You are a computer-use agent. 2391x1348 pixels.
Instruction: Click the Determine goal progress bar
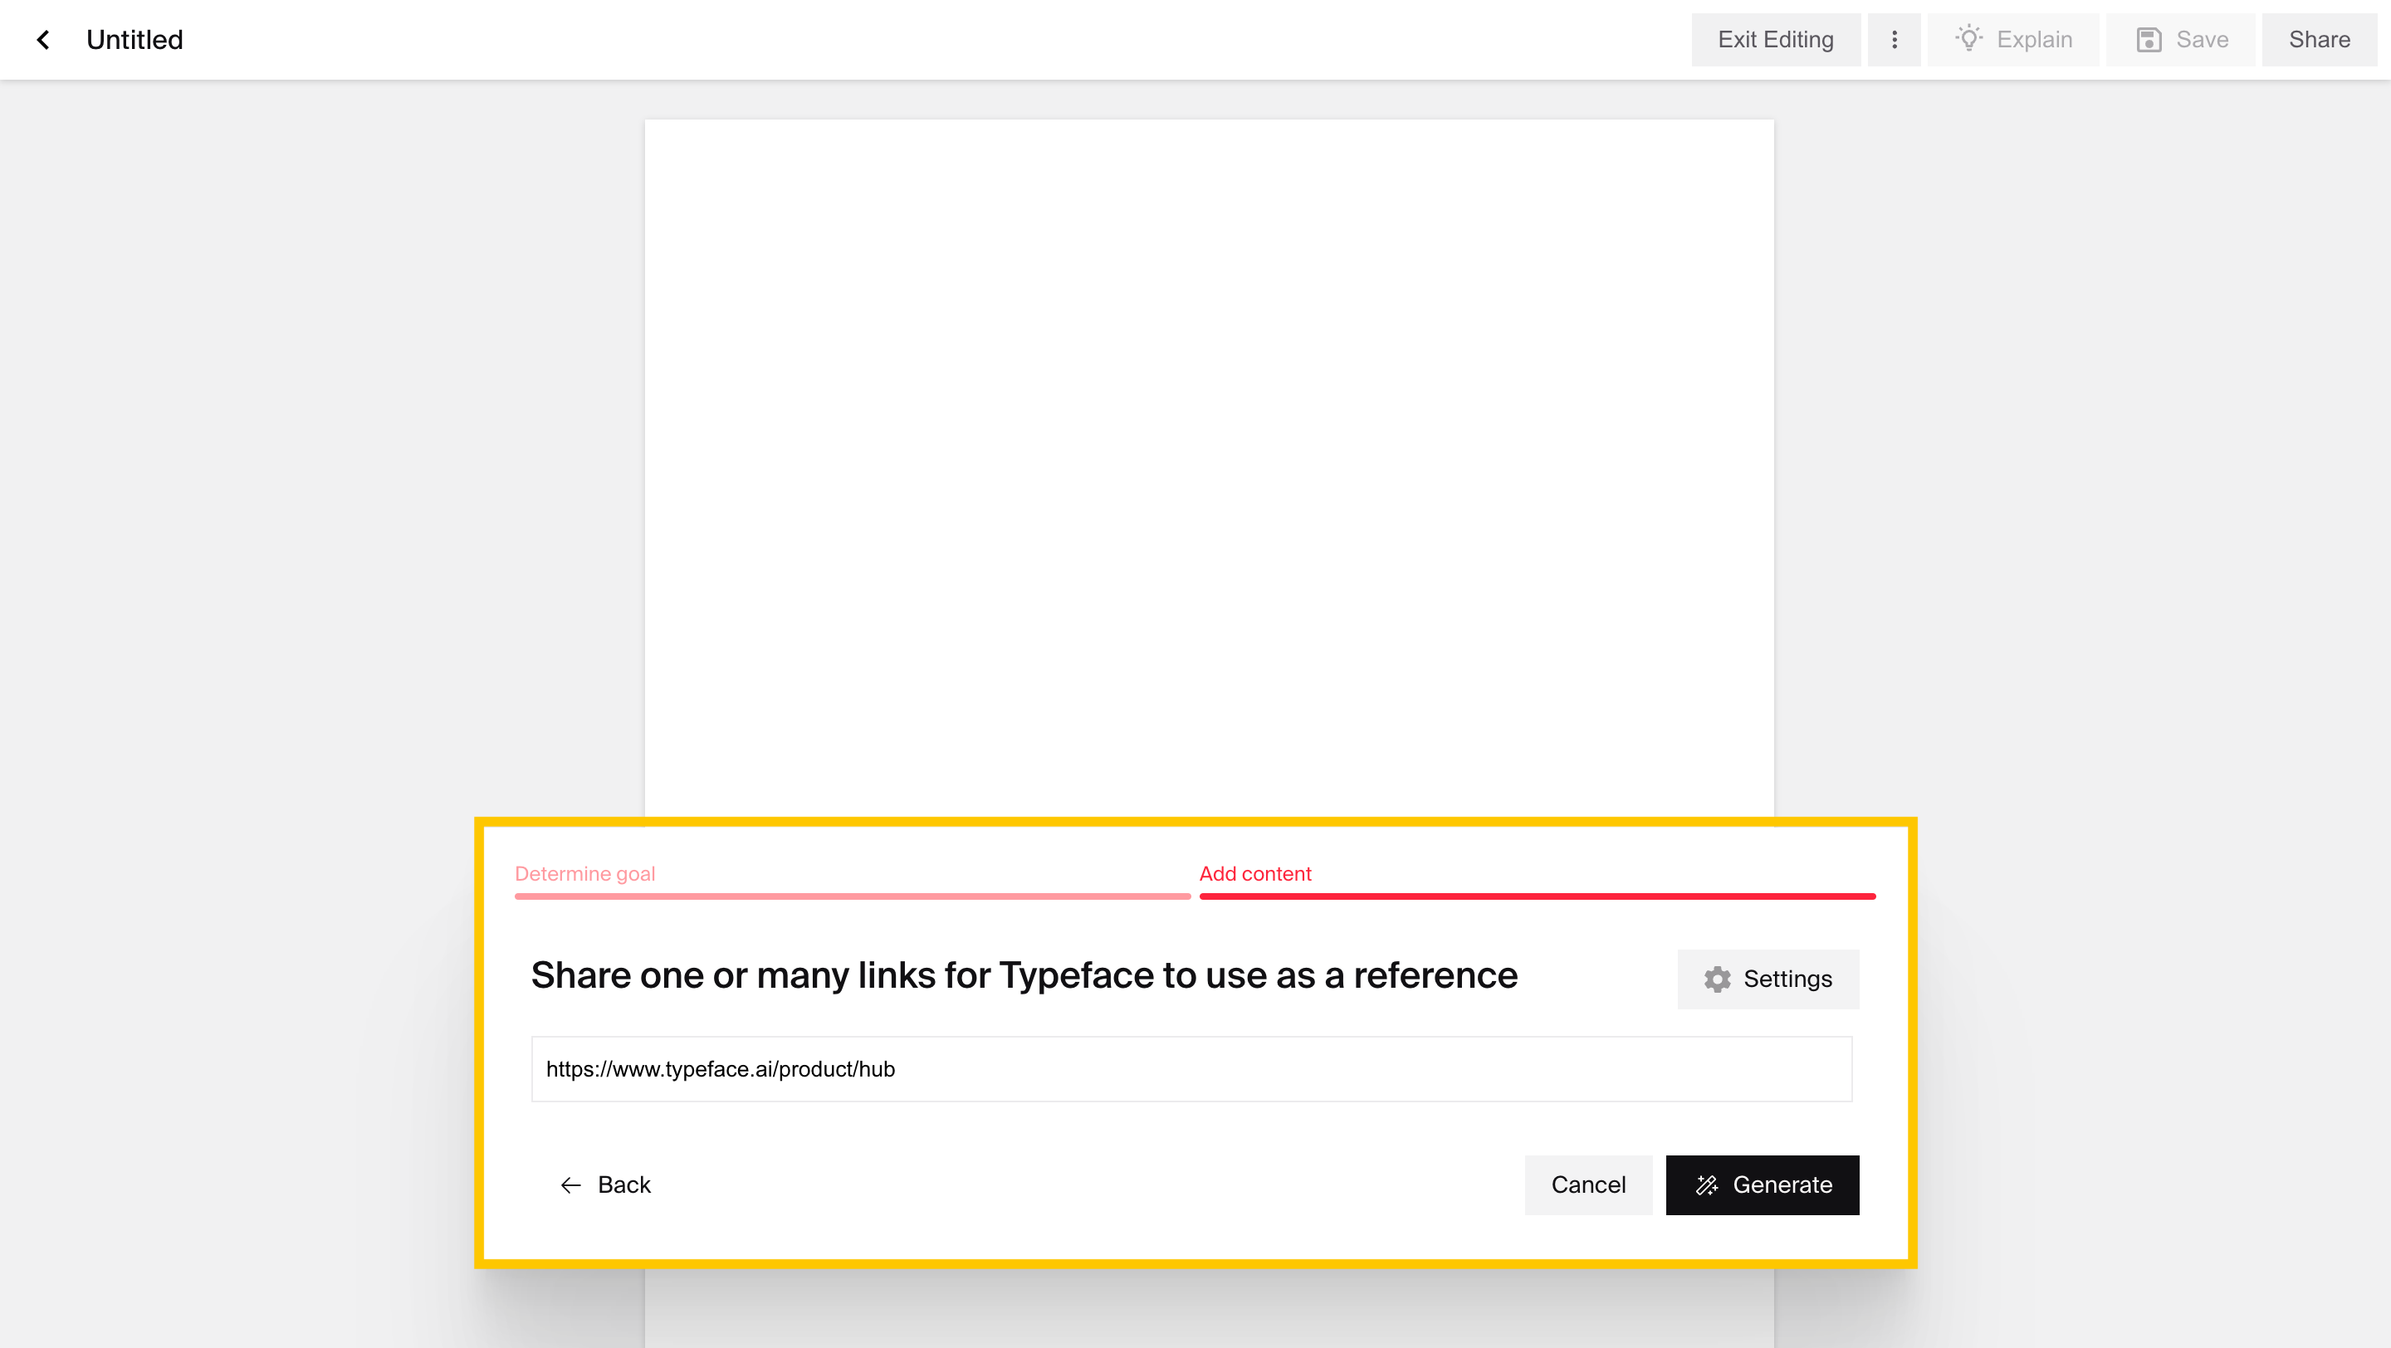851,896
